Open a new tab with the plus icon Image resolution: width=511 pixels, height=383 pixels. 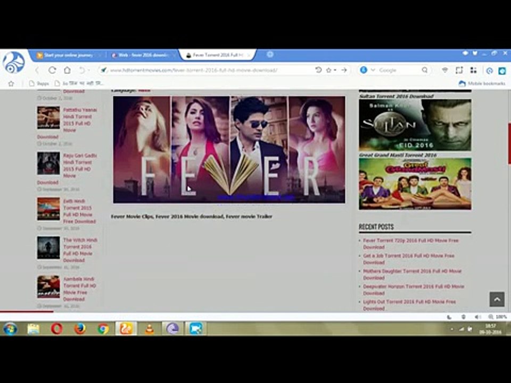pos(270,54)
